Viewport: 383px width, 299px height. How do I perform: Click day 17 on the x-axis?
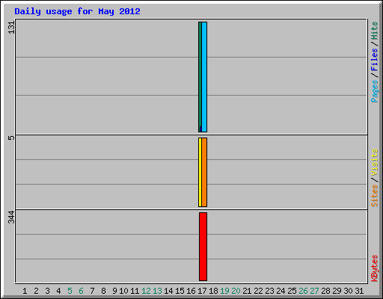(202, 291)
